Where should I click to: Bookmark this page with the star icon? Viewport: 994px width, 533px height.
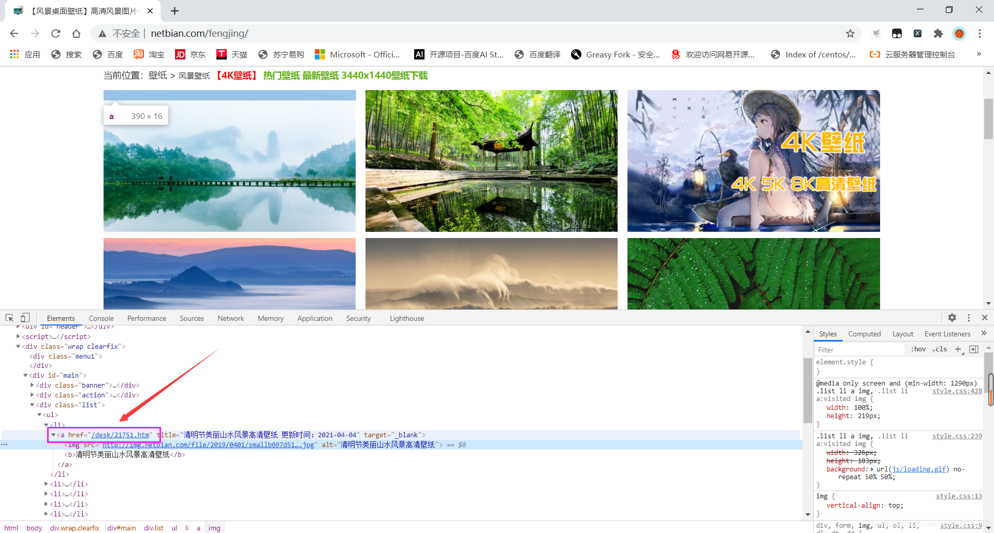click(x=850, y=33)
